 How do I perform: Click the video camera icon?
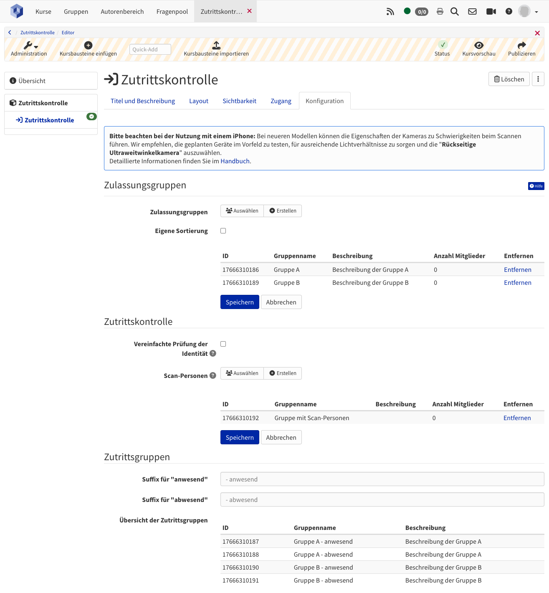click(491, 12)
